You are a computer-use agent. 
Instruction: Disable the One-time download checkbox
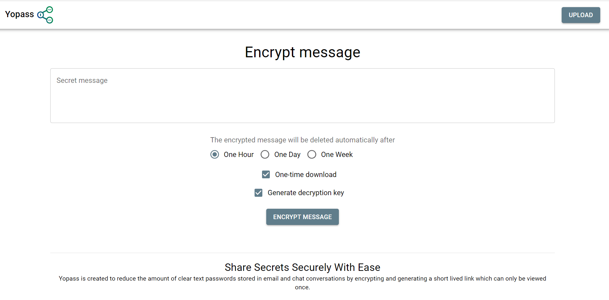pos(266,174)
